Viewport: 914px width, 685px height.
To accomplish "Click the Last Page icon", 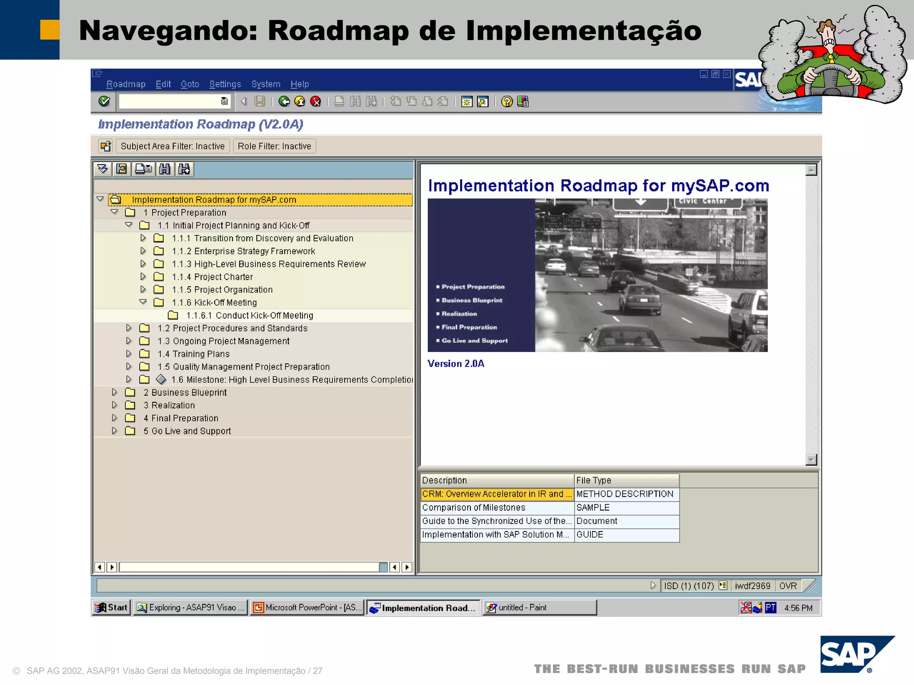I will (443, 102).
